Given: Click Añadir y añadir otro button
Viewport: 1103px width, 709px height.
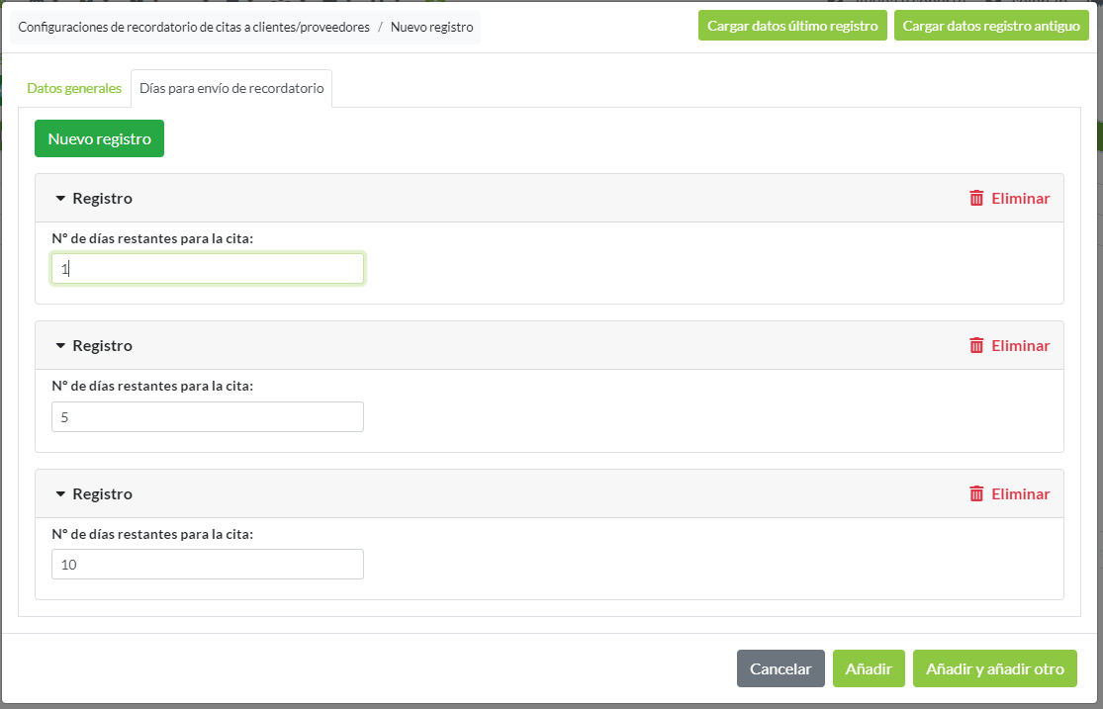Looking at the screenshot, I should 994,668.
